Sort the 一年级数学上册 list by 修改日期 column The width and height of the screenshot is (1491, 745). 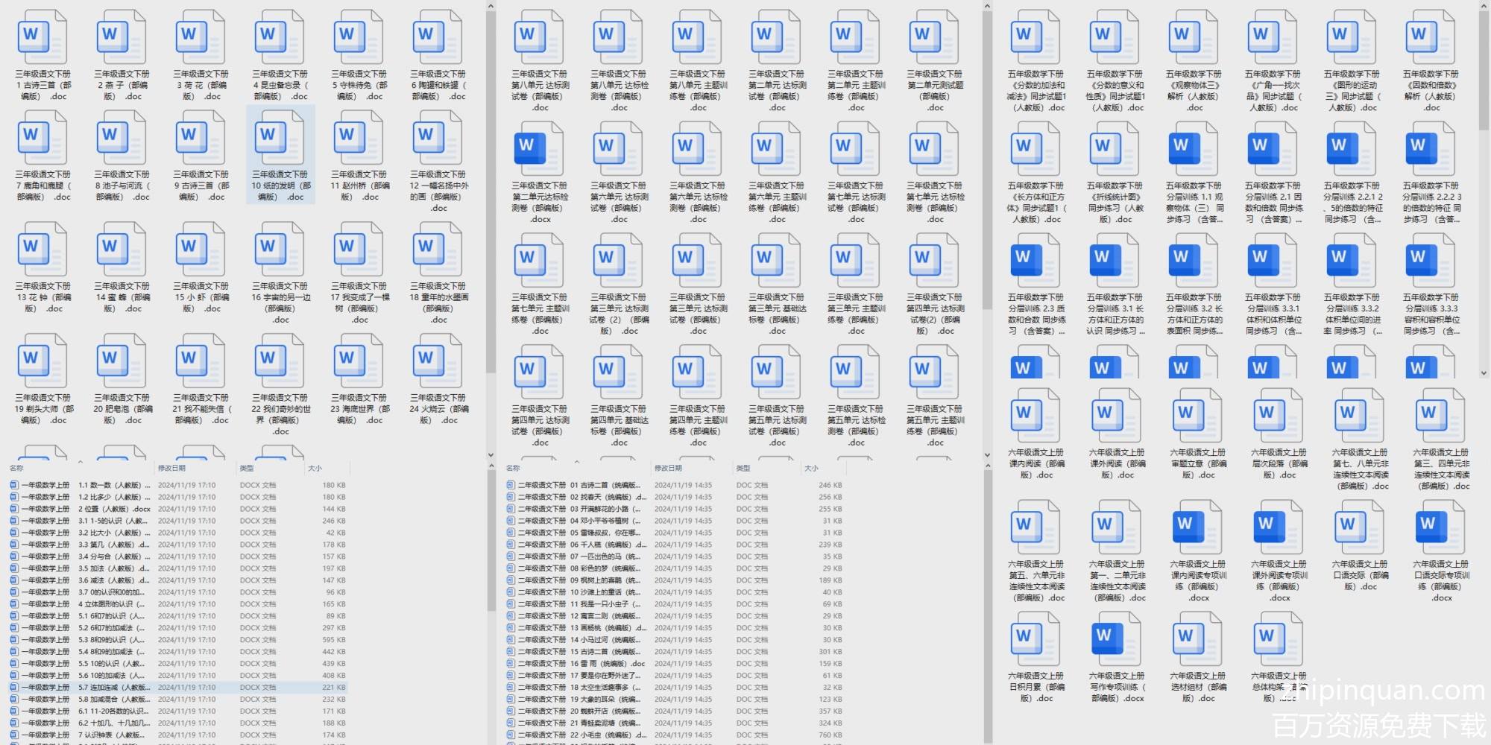tap(171, 468)
